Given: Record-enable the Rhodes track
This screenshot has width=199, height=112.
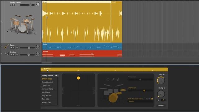Looking at the screenshot, I should click(x=17, y=55).
